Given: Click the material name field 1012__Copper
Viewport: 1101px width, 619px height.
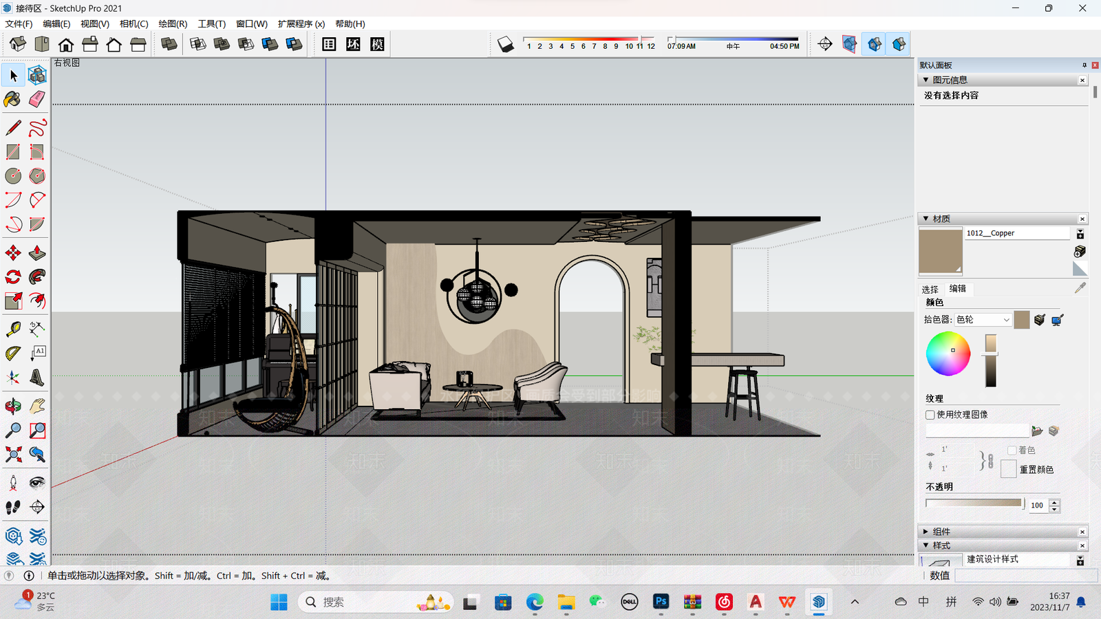Looking at the screenshot, I should [1016, 233].
